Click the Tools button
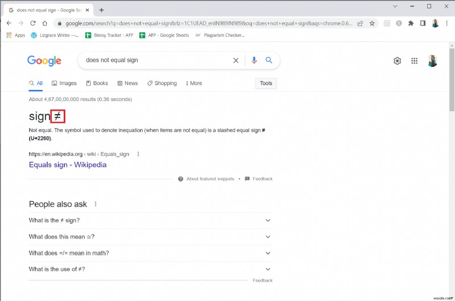 (266, 83)
